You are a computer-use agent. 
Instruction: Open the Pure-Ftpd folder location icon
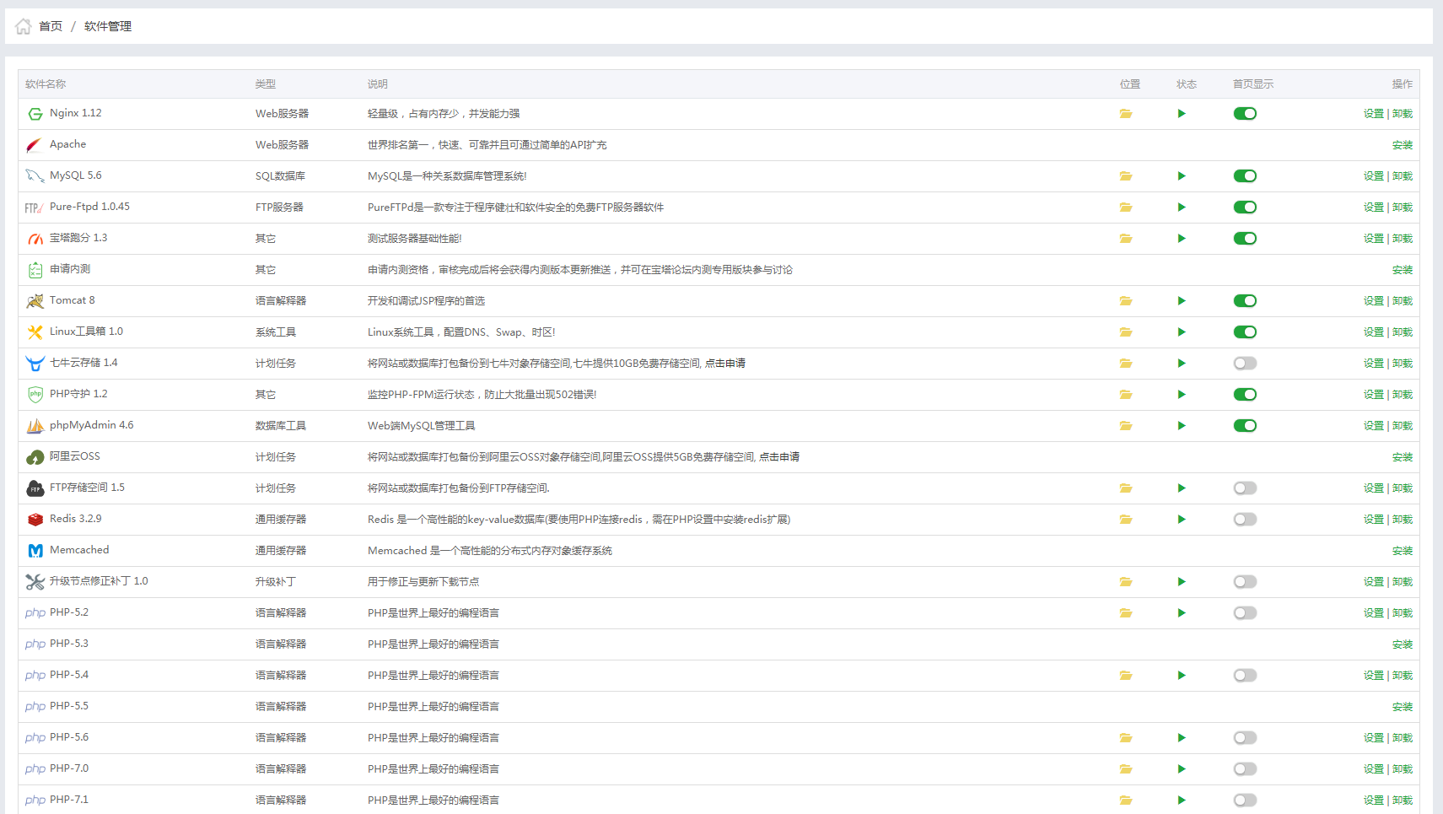coord(1126,208)
